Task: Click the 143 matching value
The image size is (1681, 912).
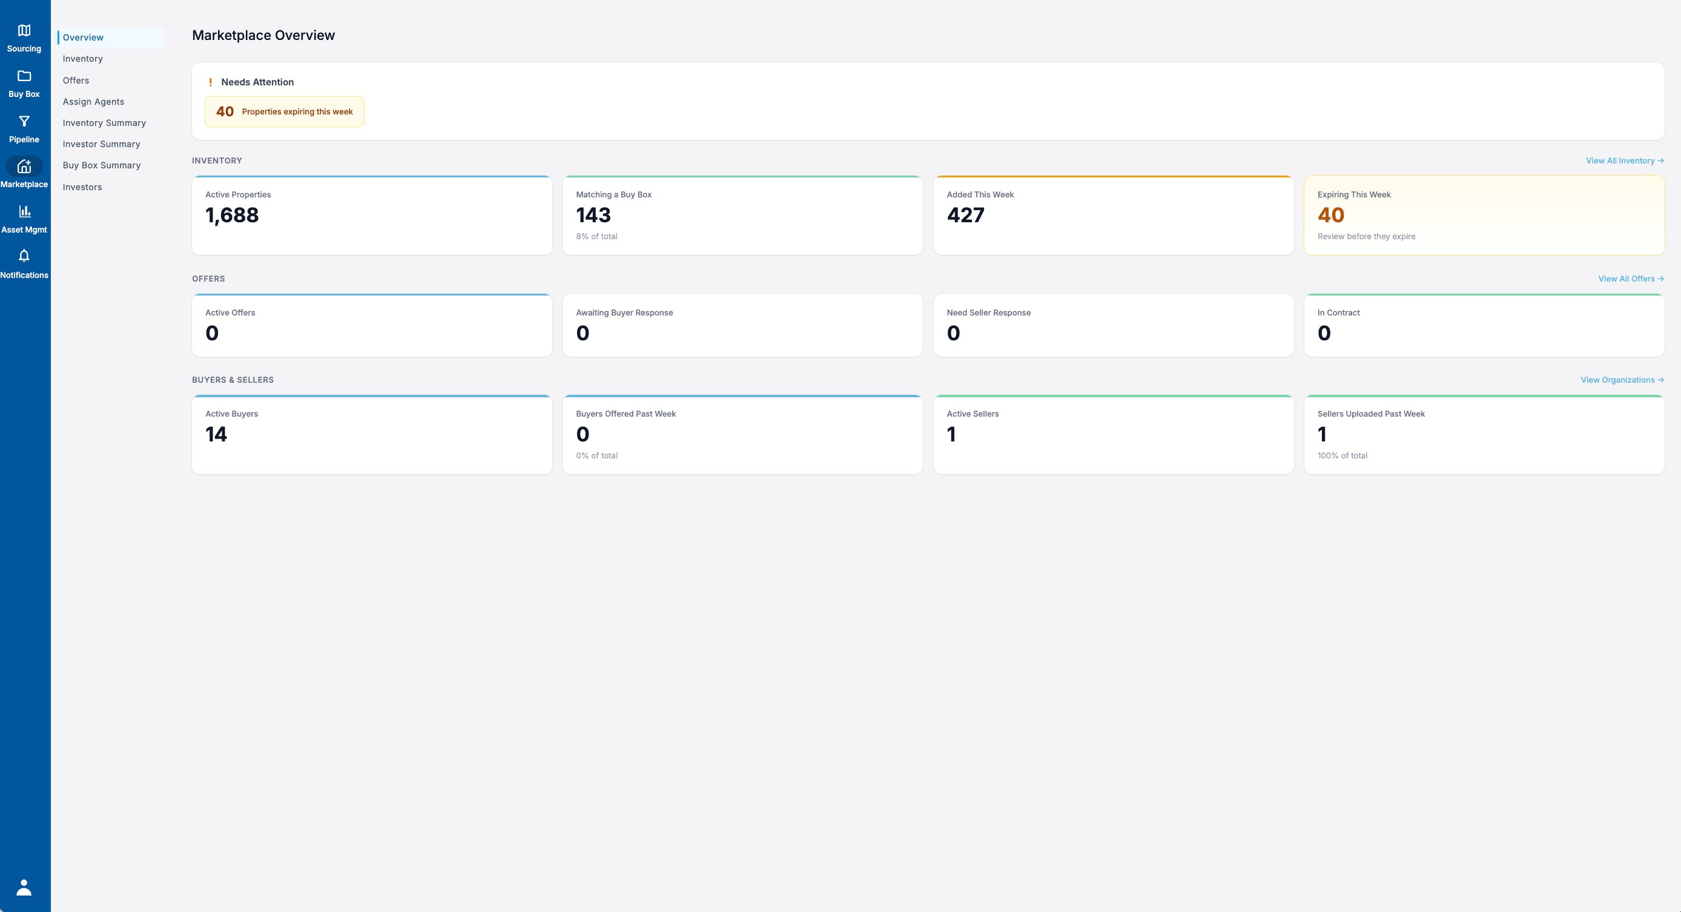Action: 593,216
